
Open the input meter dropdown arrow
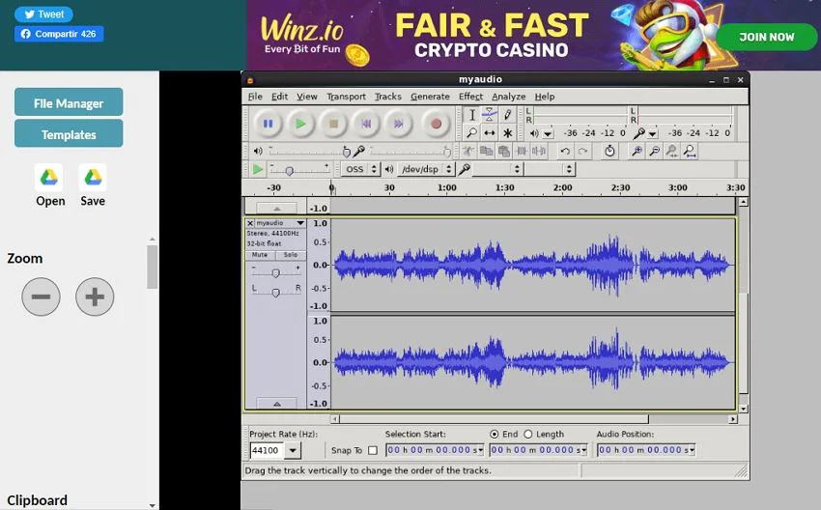652,134
